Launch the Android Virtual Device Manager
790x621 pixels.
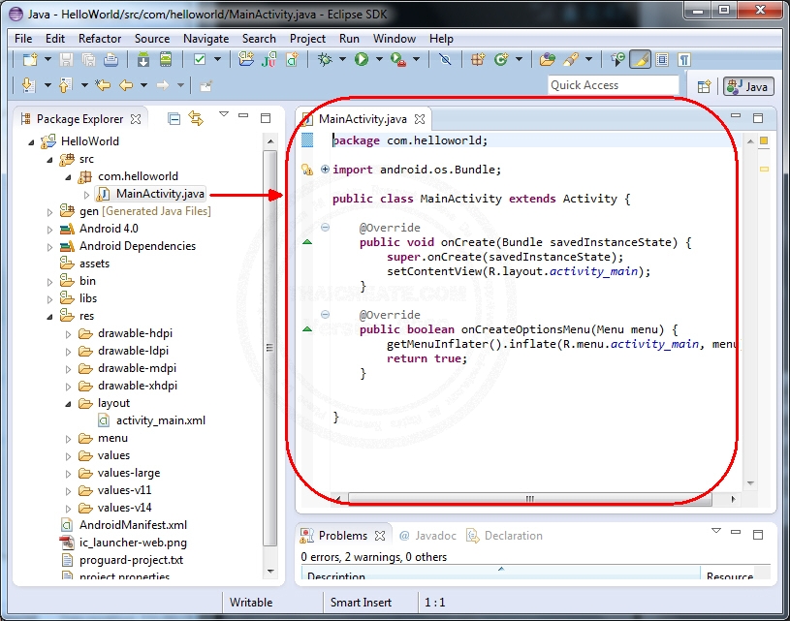point(165,60)
